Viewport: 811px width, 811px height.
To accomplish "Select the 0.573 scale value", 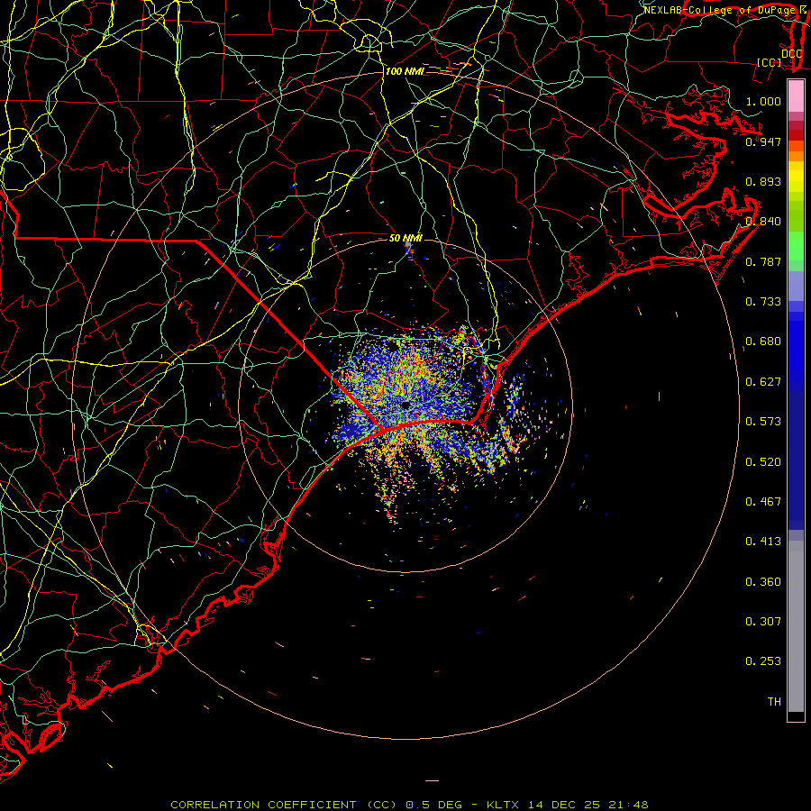I will pos(763,422).
